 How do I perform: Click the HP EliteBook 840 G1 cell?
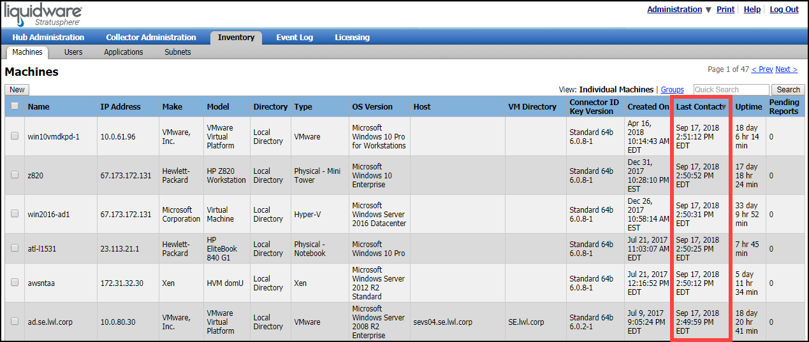coord(221,249)
